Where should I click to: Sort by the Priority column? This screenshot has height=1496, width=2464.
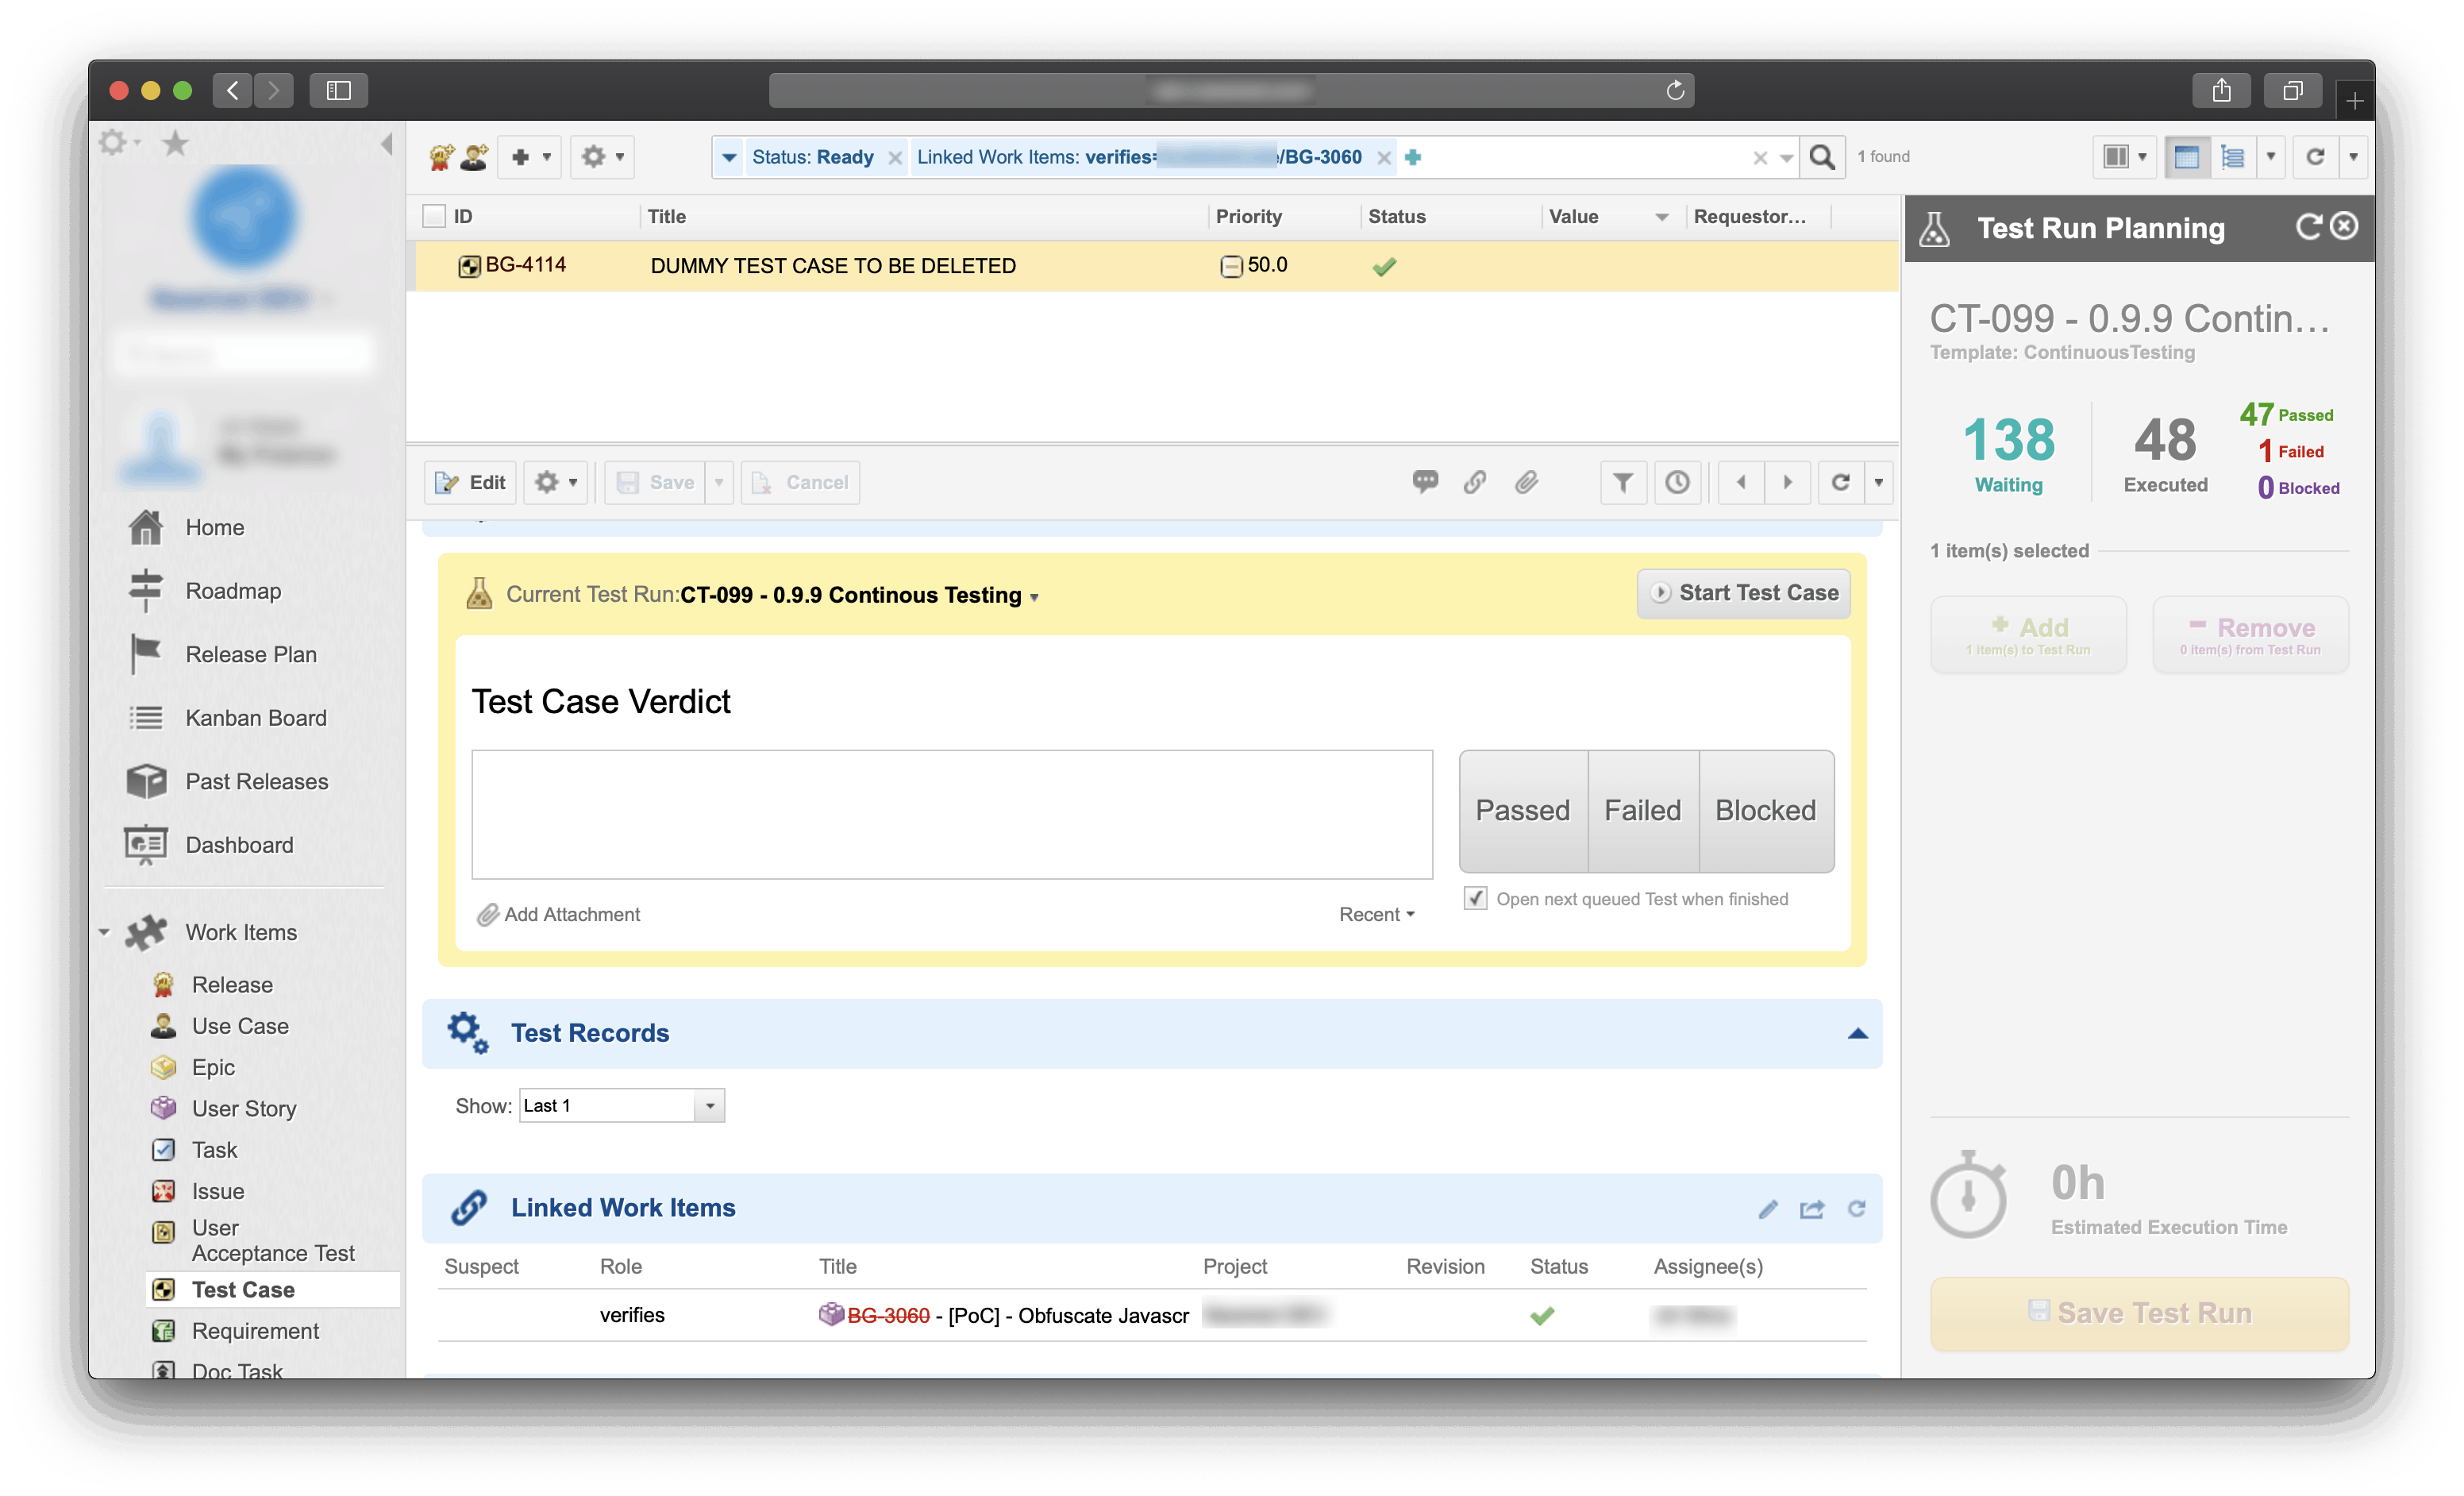1248,216
